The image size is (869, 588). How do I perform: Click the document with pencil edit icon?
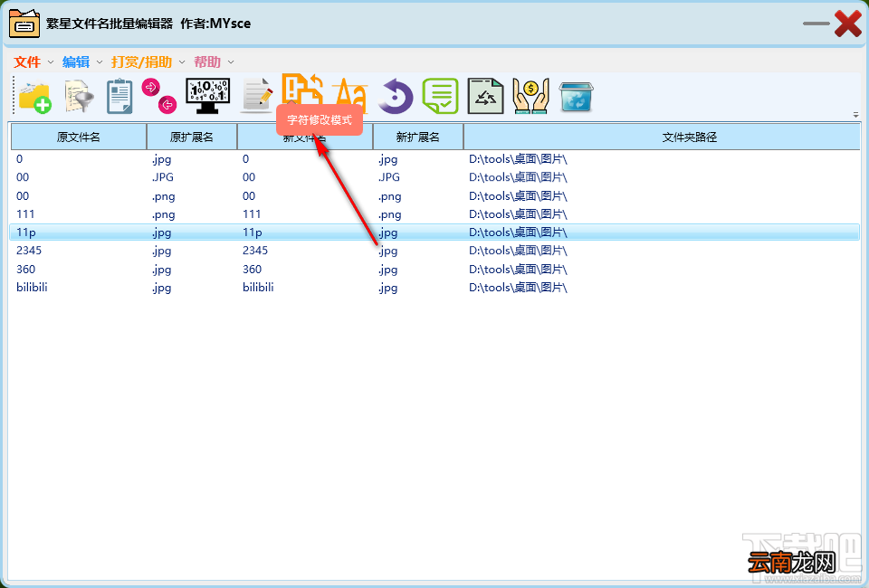point(256,96)
